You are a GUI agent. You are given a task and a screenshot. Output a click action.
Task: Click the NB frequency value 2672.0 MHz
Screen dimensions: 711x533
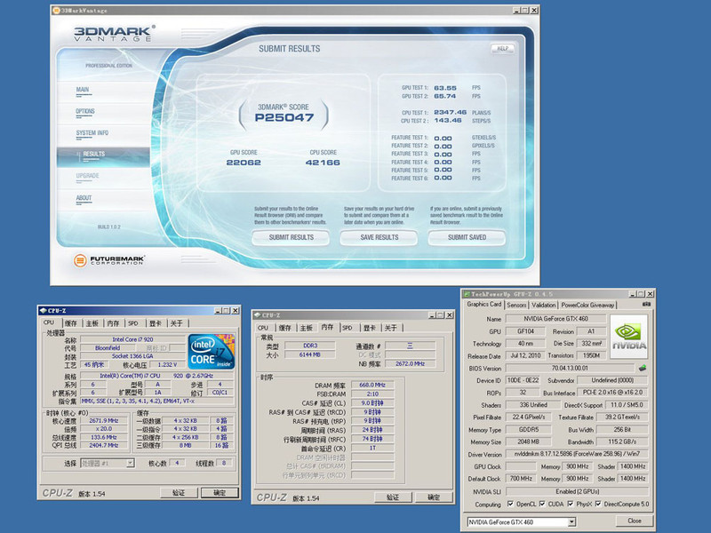click(410, 363)
